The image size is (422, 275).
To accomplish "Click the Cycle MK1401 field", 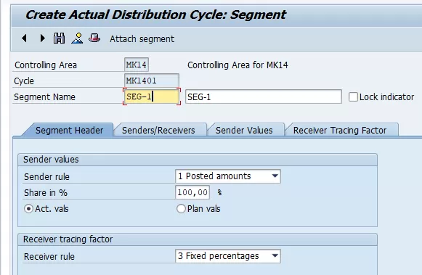I will (152, 81).
